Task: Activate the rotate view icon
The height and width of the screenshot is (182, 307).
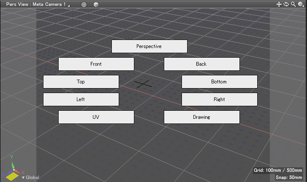Action: (286, 4)
